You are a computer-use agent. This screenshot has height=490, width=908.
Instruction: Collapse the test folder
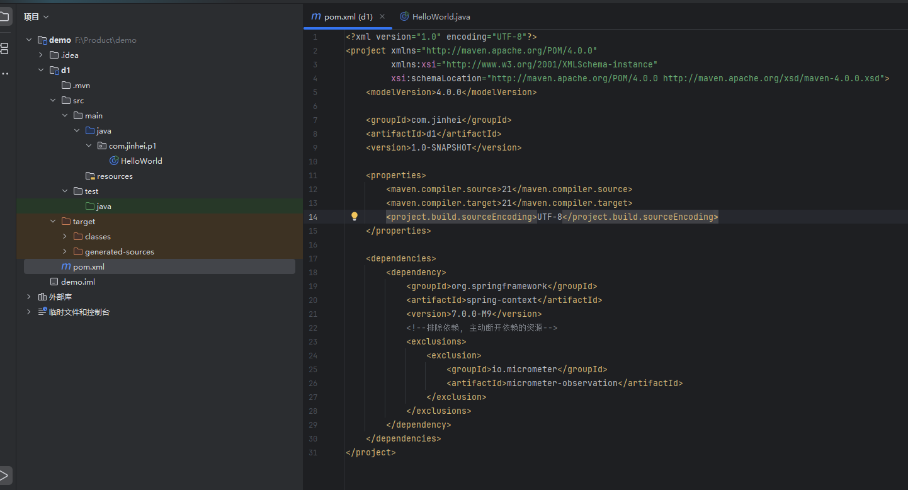pos(64,191)
